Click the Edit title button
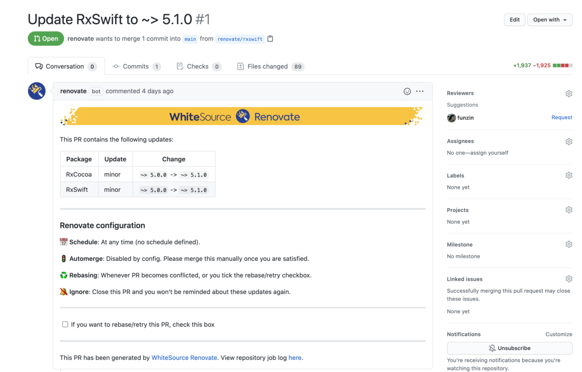This screenshot has height=372, width=582. (515, 20)
